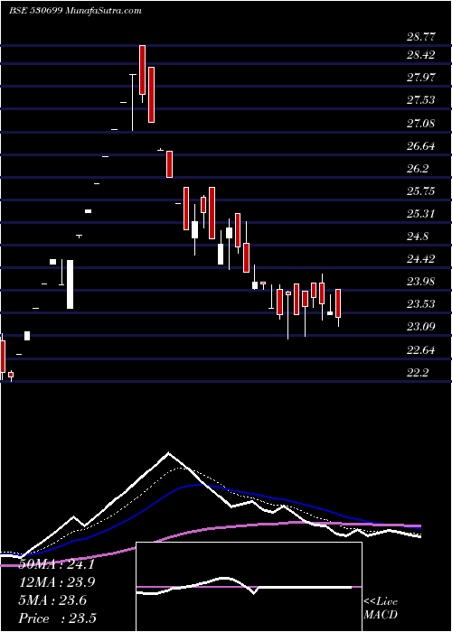Click the Price : 23.5 legend entry
The width and height of the screenshot is (452, 632).
tap(57, 618)
